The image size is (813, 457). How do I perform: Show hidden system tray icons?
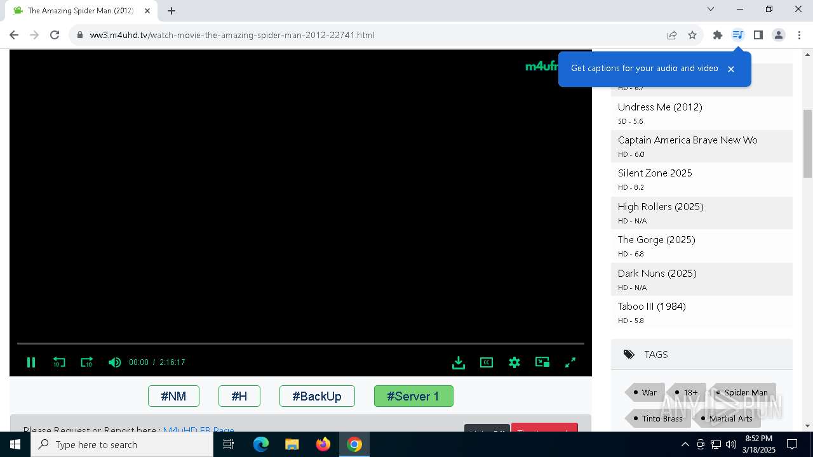[x=685, y=444]
